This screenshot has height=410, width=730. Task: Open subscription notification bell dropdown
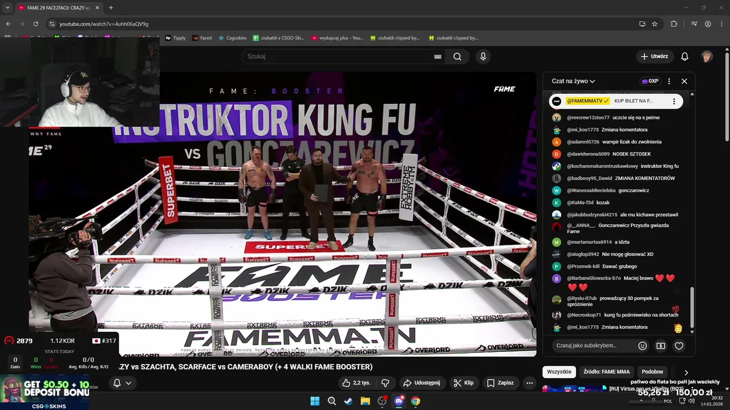point(122,383)
